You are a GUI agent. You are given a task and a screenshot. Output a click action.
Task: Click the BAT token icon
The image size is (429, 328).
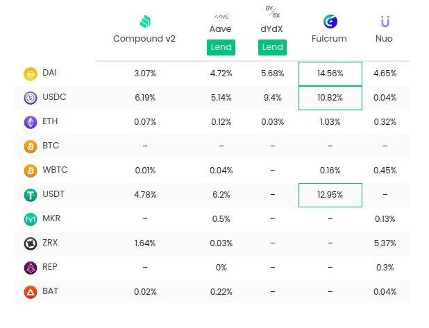click(31, 292)
